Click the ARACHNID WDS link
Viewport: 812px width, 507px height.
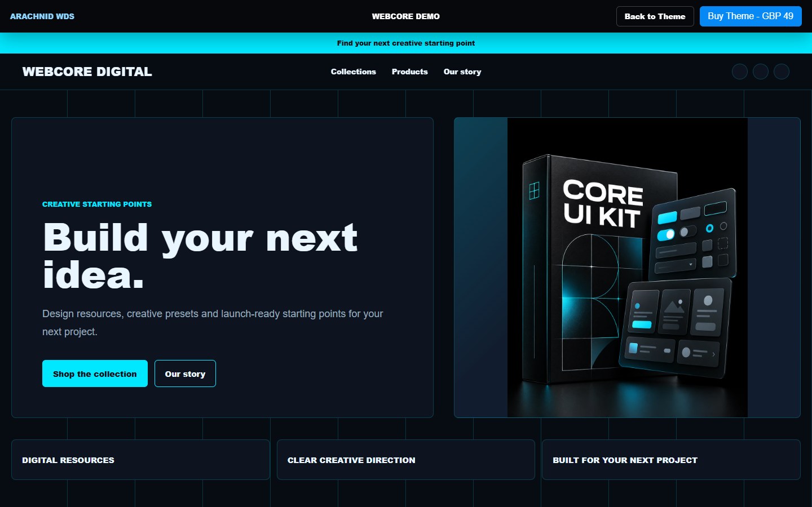tap(42, 16)
